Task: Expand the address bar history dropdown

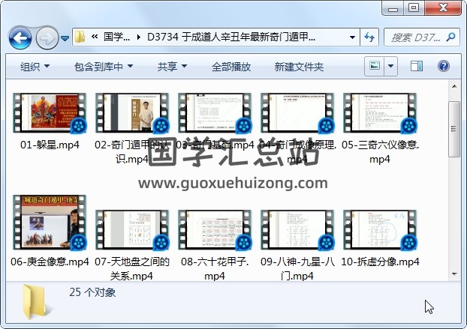Action: coord(352,37)
